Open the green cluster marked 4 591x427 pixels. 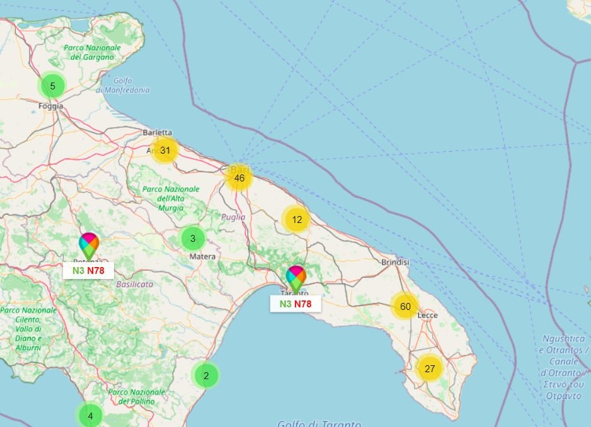[90, 416]
